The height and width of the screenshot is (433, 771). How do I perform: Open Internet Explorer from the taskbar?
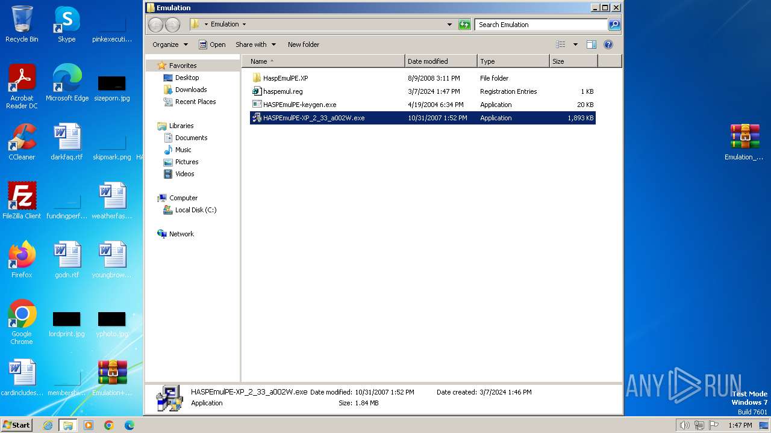coord(48,425)
